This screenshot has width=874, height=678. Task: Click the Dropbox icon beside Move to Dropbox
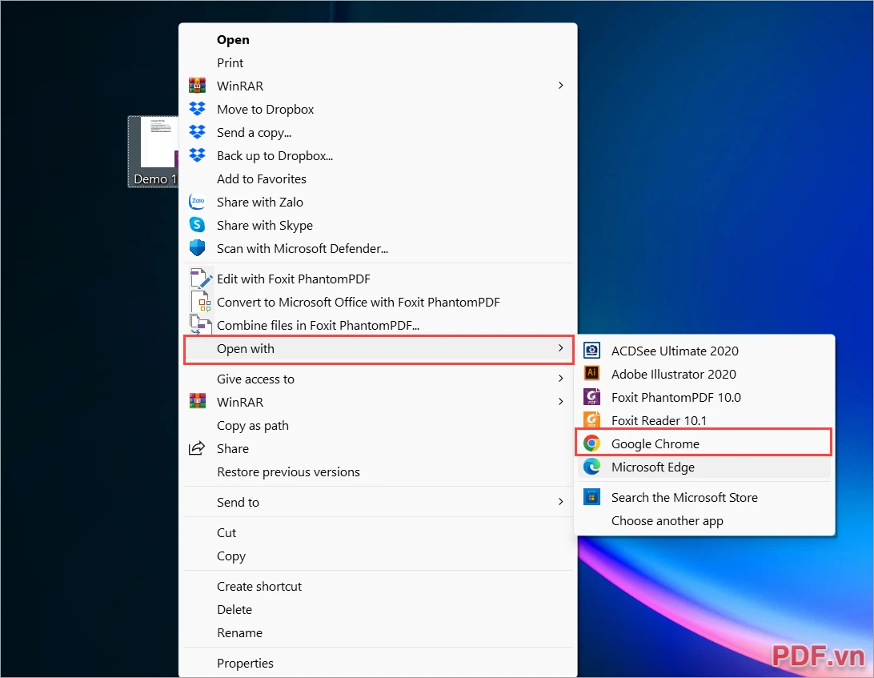click(198, 109)
